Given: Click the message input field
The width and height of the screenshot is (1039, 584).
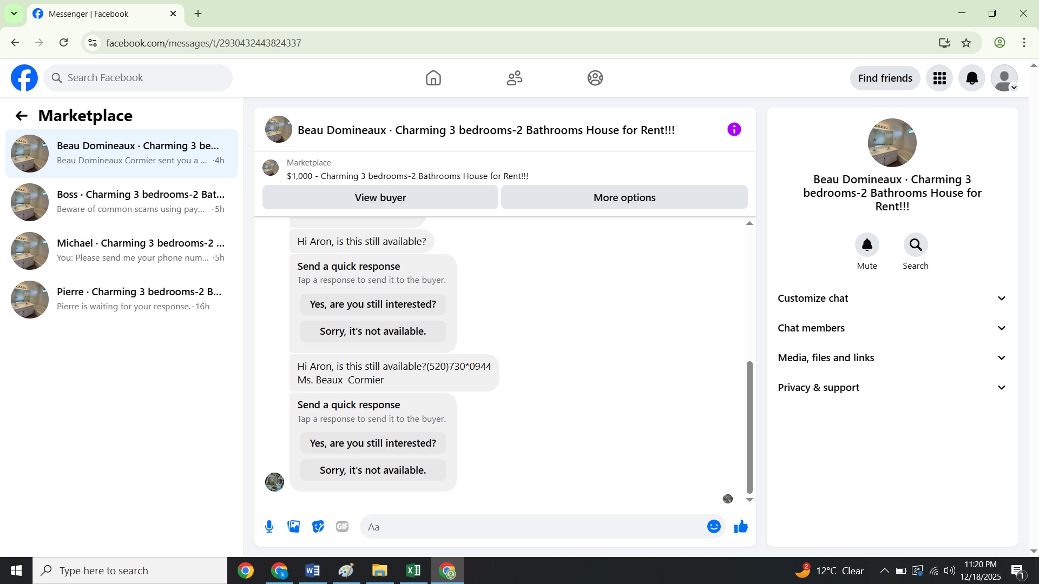Looking at the screenshot, I should (x=533, y=527).
